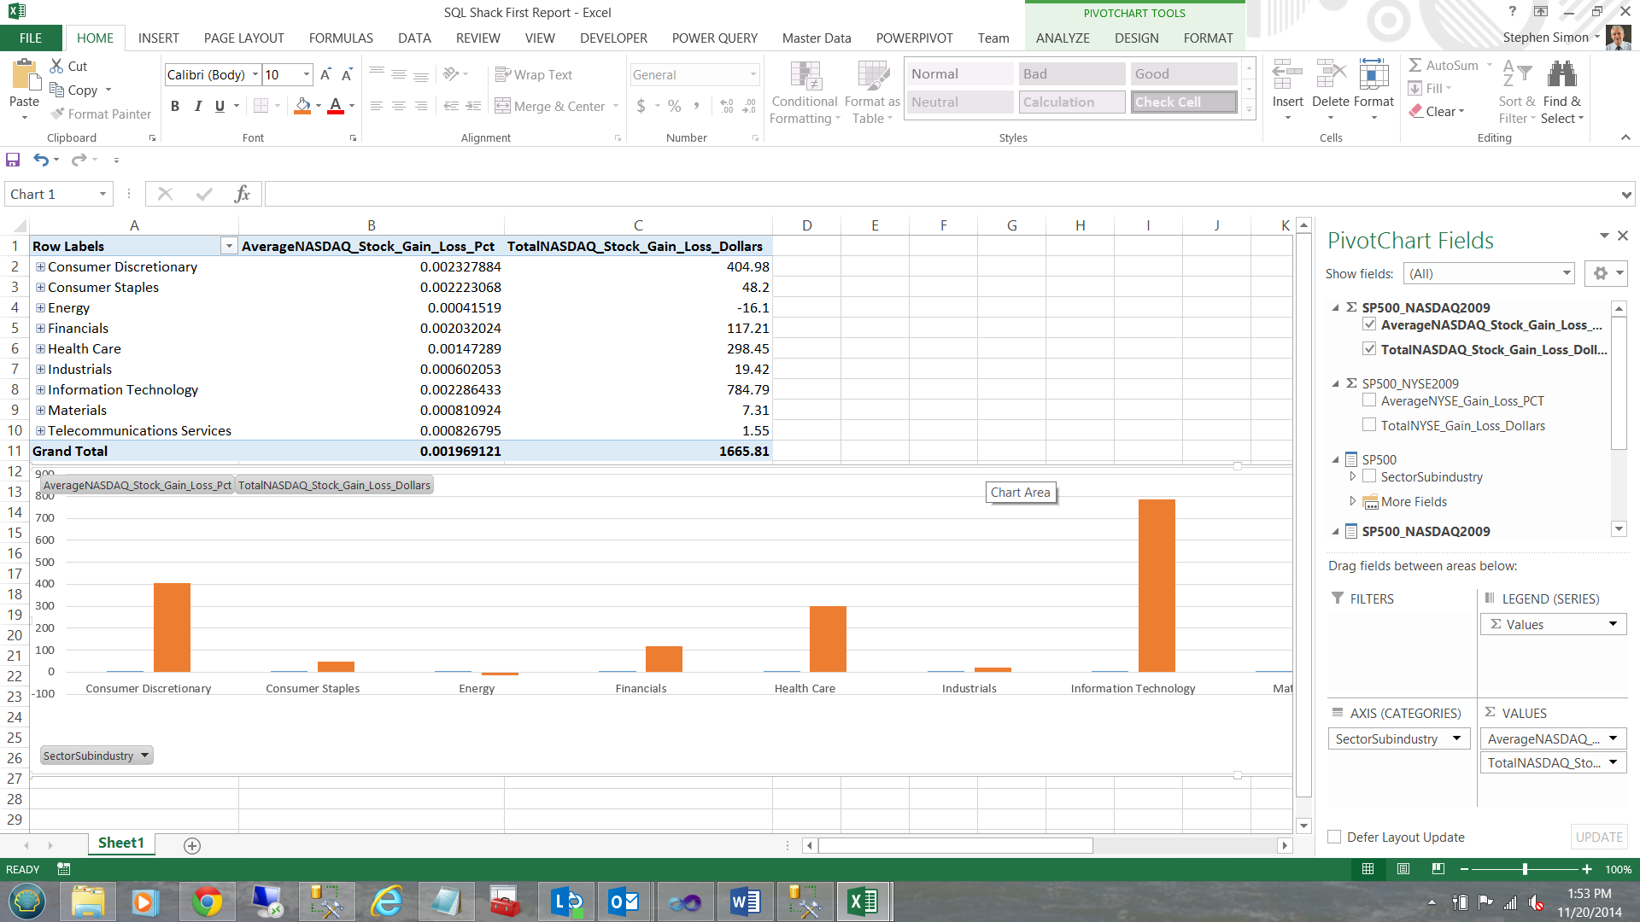
Task: Open the PAGE LAYOUT ribbon tab
Action: point(243,38)
